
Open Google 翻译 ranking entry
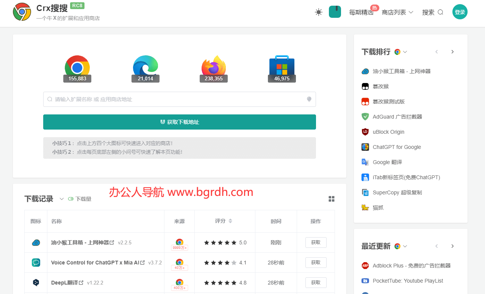[387, 162]
